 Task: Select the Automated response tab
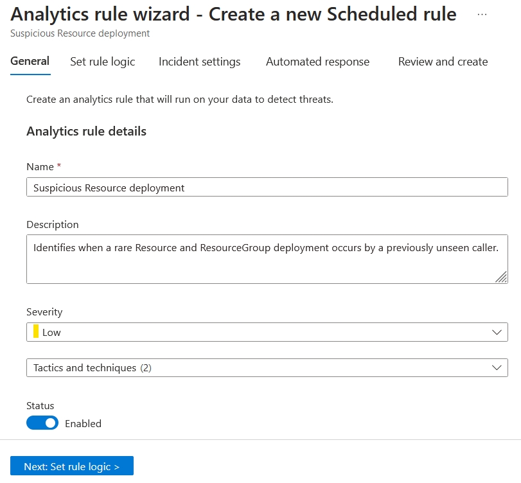[317, 62]
